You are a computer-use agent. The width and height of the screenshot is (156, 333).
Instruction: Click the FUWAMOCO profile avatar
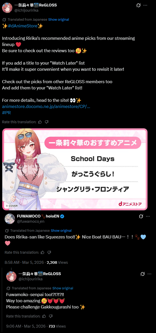[10, 219]
